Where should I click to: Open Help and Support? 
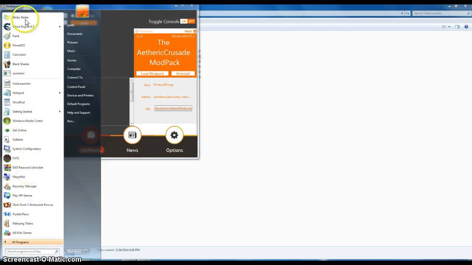79,113
